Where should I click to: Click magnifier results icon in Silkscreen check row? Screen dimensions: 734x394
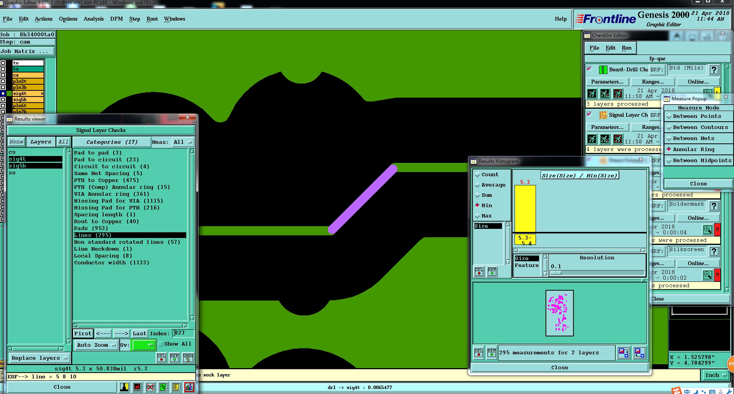coord(708,275)
